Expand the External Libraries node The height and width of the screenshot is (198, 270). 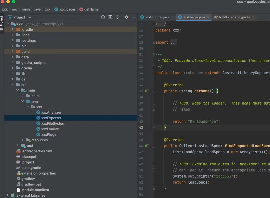(x=7, y=195)
